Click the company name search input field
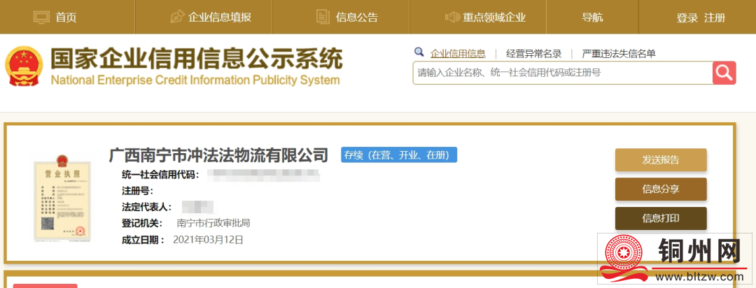The width and height of the screenshot is (756, 288). pos(563,73)
